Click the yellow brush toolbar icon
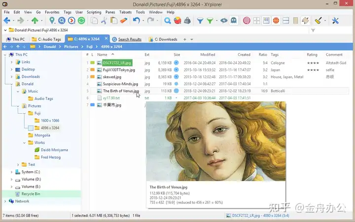 tap(318, 21)
